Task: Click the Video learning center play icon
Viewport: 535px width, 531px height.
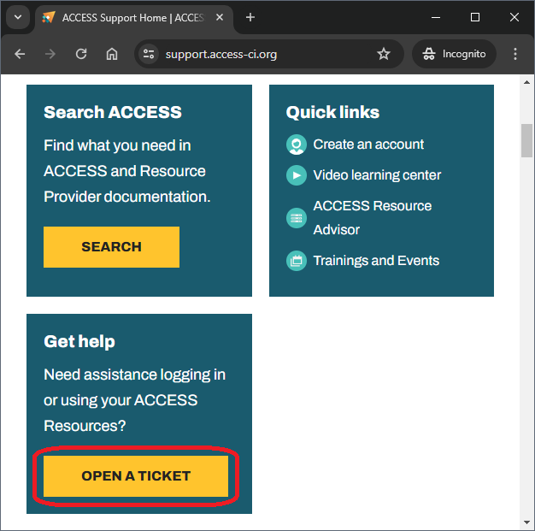Action: [x=297, y=175]
